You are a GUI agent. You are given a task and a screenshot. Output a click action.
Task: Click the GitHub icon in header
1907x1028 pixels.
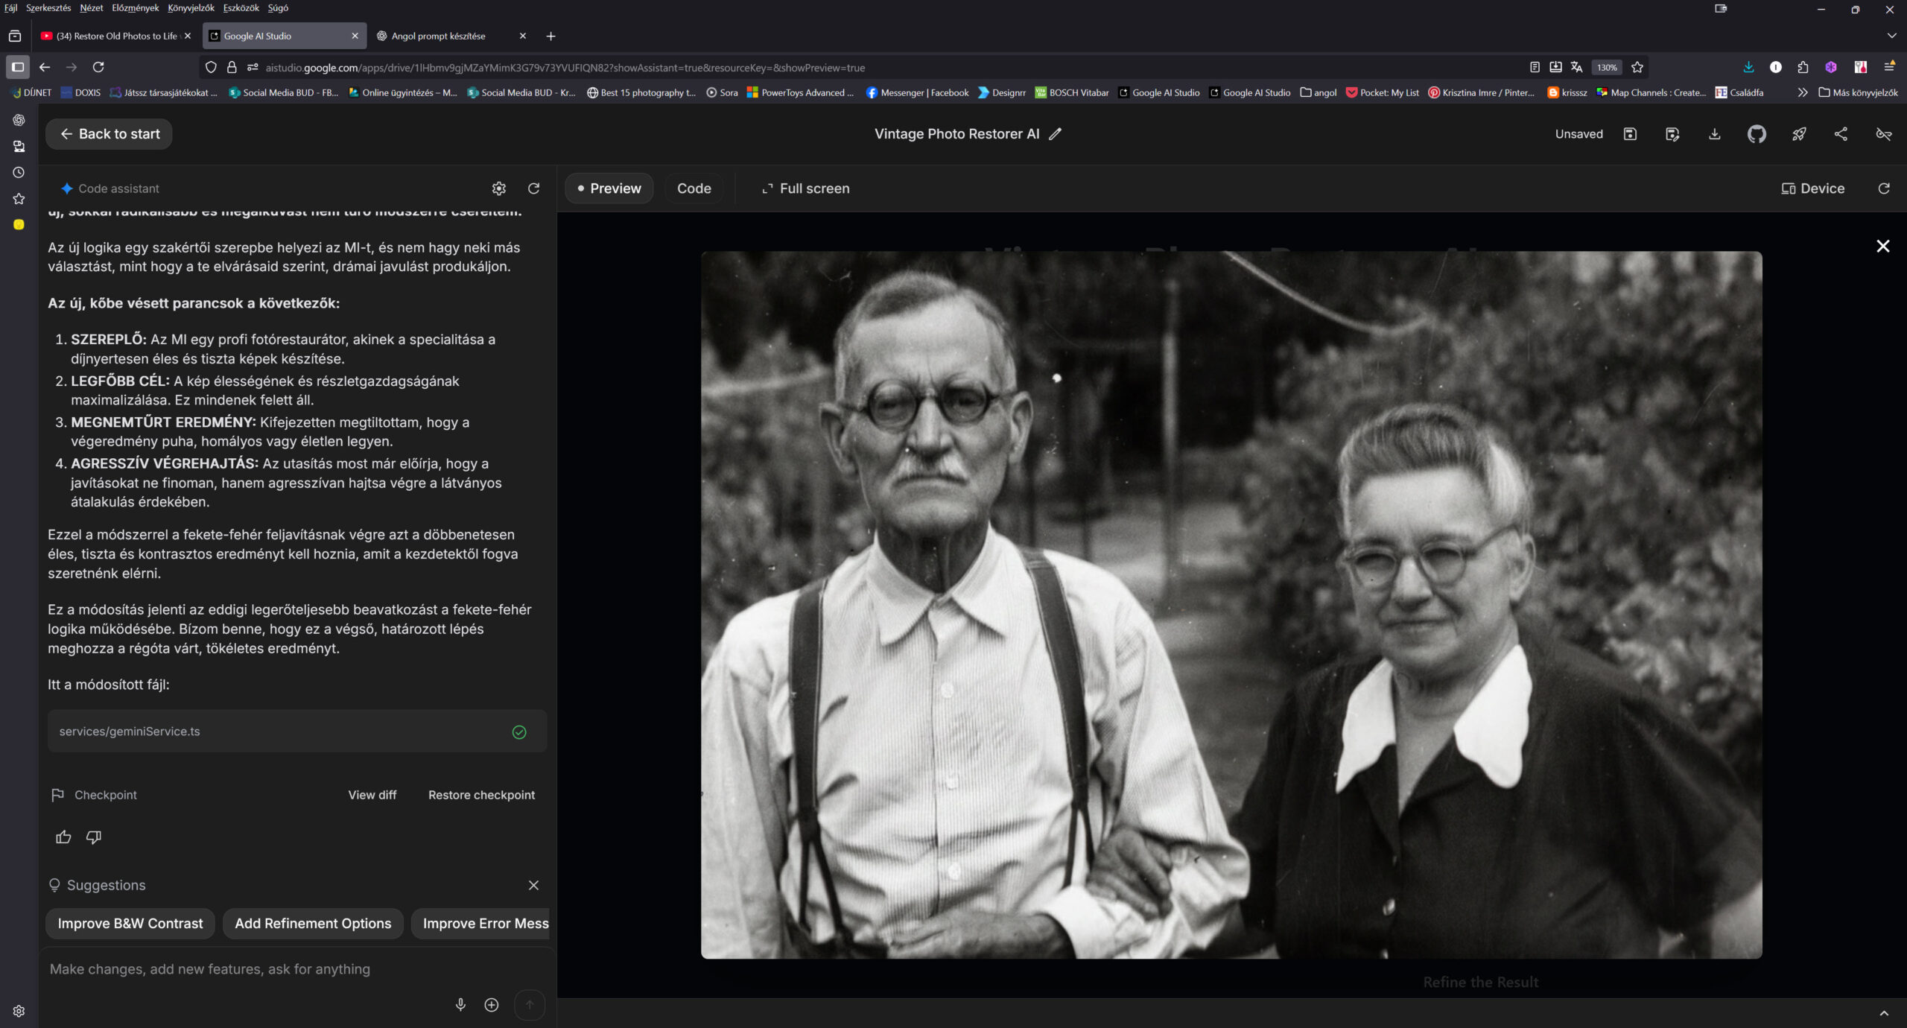pos(1757,134)
